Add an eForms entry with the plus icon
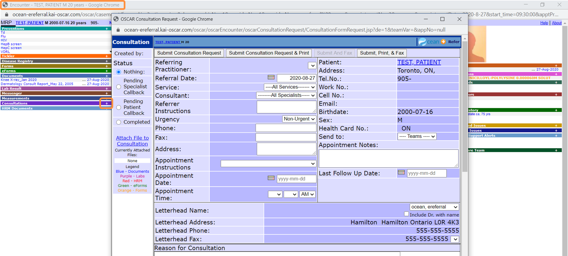The image size is (568, 256). [x=107, y=71]
